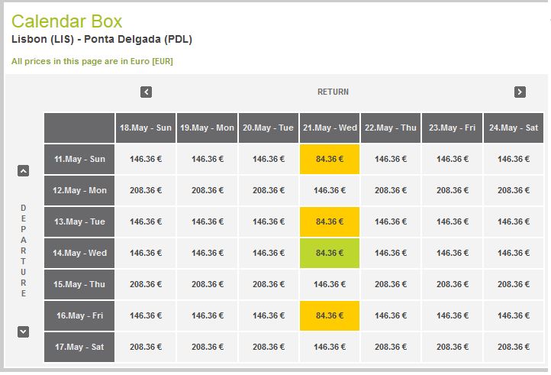Select the yellow 84.36 € fare for 11.May departure
Image resolution: width=551 pixels, height=375 pixels.
tap(330, 159)
